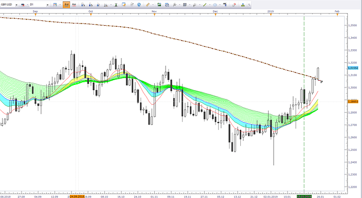Open the GBP/USD instrument dropdown arrow

[16, 5]
